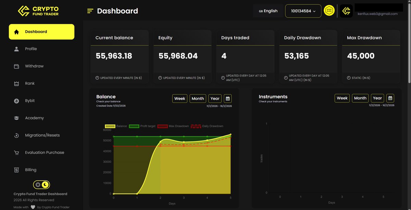This screenshot has width=411, height=210.
Task: Open the account 100134584 dropdown
Action: 303,11
